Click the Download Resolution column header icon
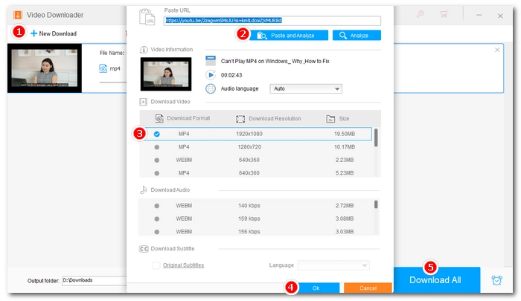Image resolution: width=521 pixels, height=301 pixels. (240, 118)
